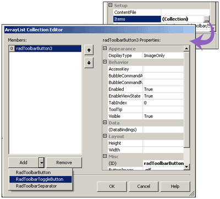Edit the ImageOnly DisplayType value

[163, 56]
